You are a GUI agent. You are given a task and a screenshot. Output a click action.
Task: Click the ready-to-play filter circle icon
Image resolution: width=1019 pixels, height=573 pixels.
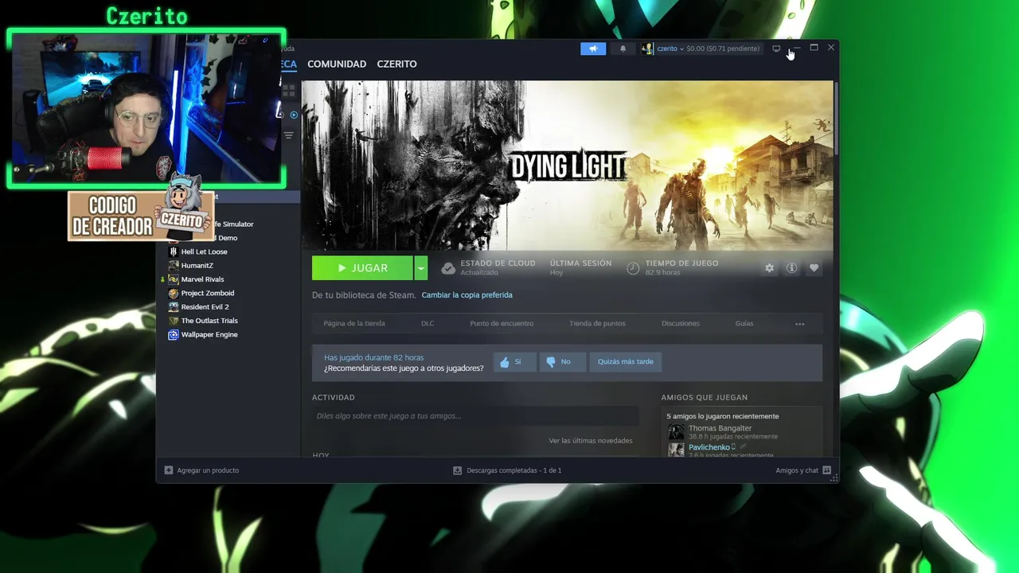(294, 115)
